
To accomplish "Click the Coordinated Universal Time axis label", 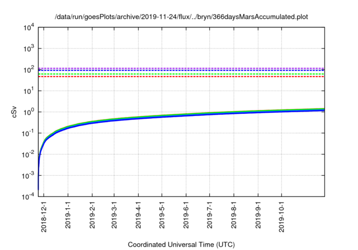I will [x=181, y=244].
